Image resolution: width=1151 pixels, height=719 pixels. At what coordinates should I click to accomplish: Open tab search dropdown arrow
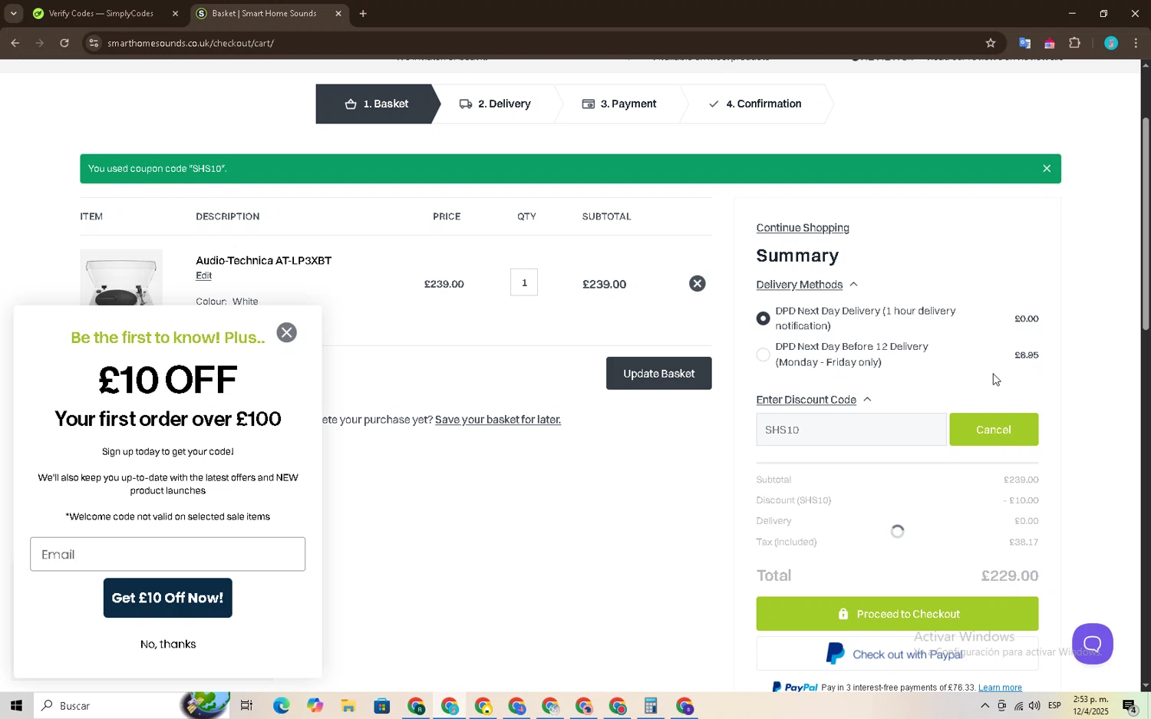13,13
